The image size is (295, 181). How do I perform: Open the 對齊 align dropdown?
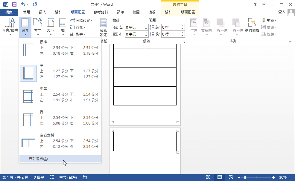point(269,20)
